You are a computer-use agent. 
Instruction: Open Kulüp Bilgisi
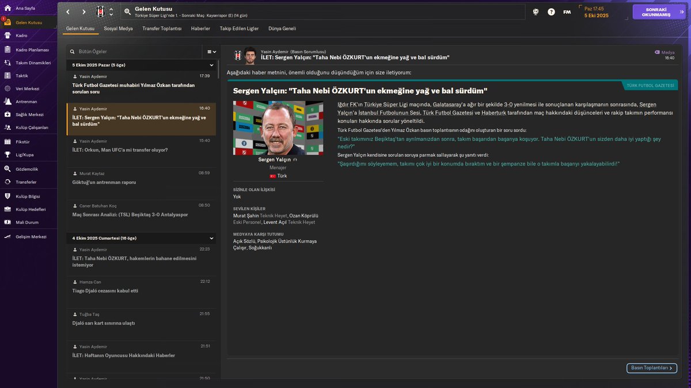click(x=29, y=196)
